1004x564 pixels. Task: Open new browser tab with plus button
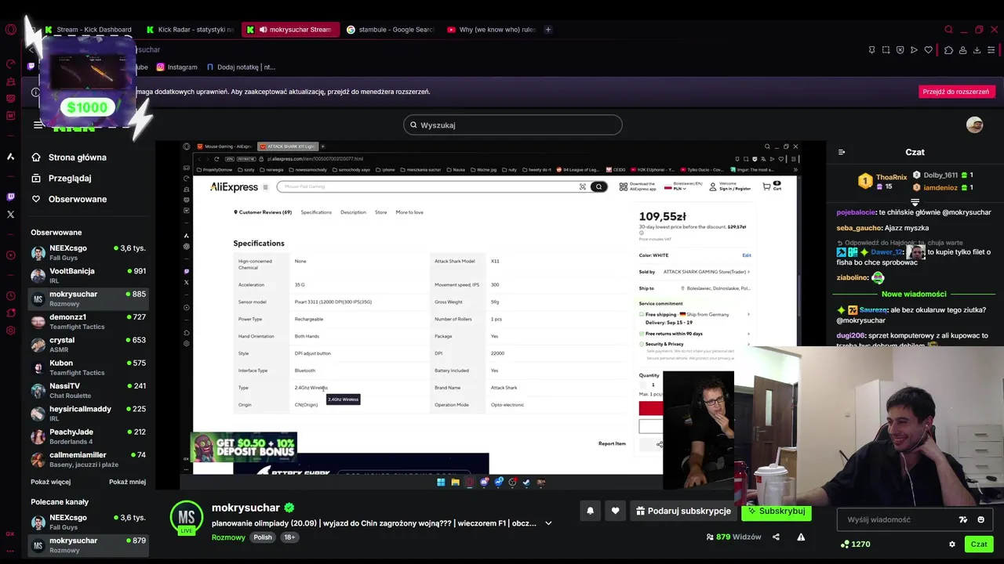pos(547,30)
